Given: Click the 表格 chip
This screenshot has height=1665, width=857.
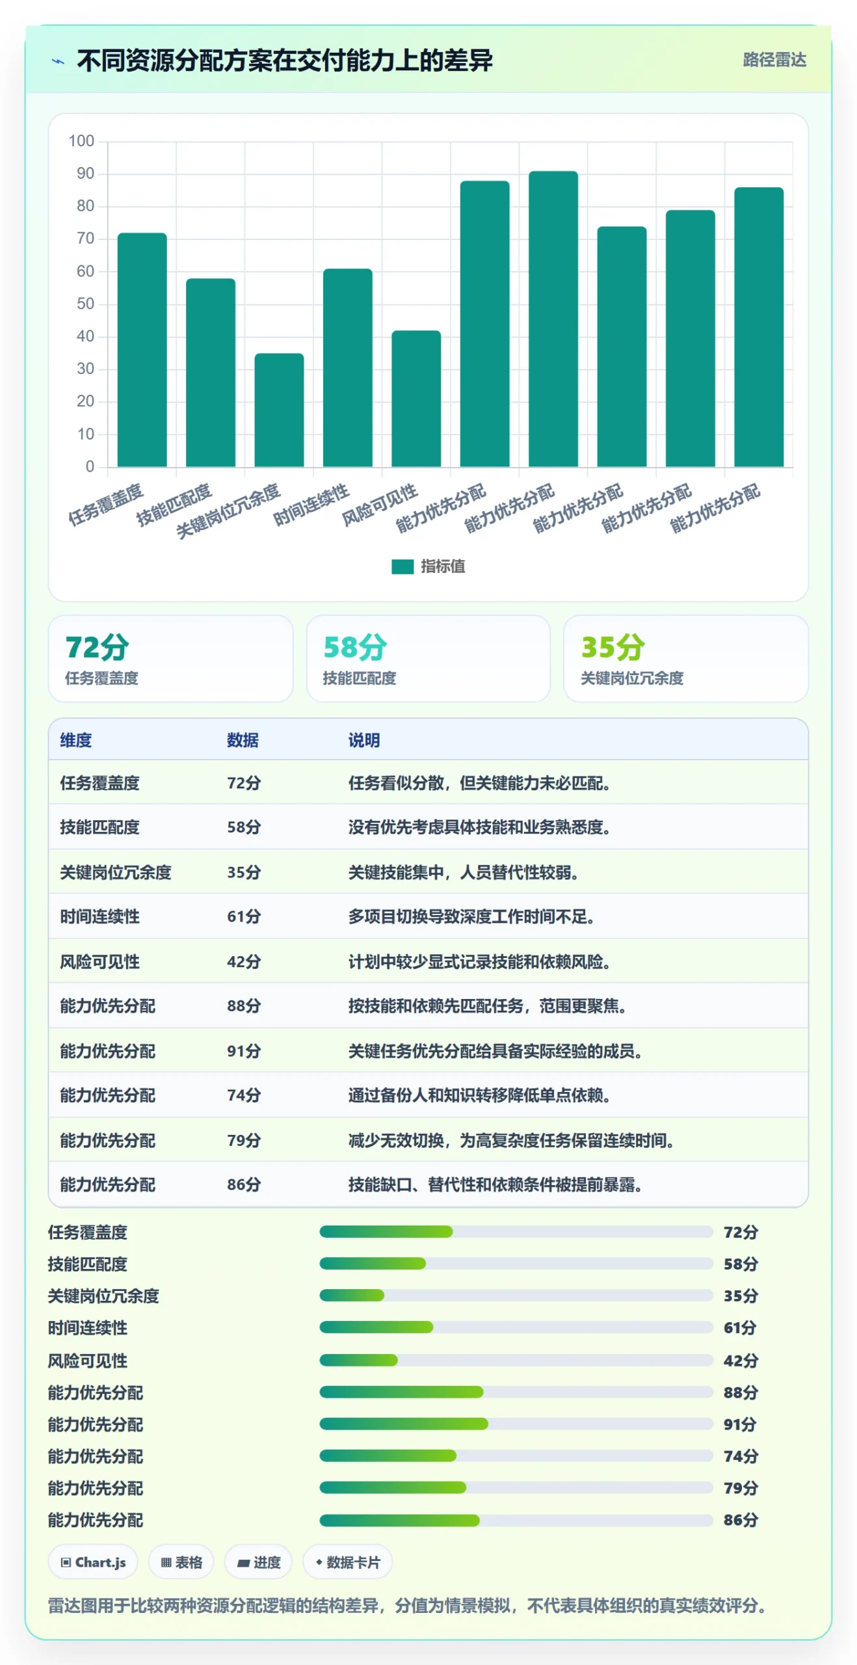Looking at the screenshot, I should point(181,1562).
